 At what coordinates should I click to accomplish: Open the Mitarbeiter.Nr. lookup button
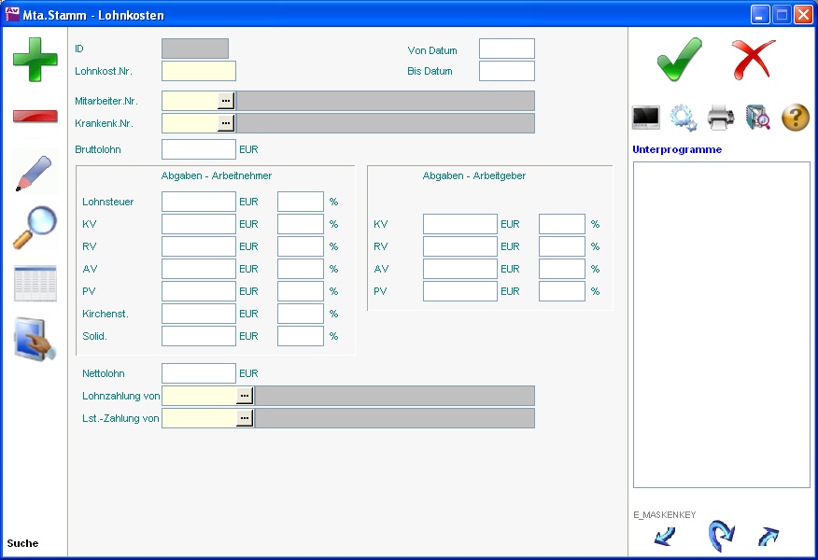226,101
